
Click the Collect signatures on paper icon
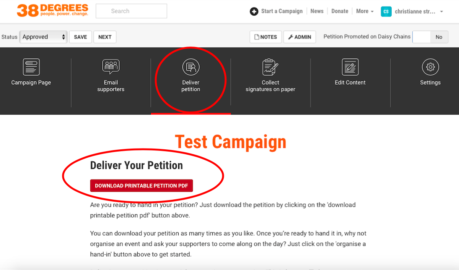click(270, 67)
